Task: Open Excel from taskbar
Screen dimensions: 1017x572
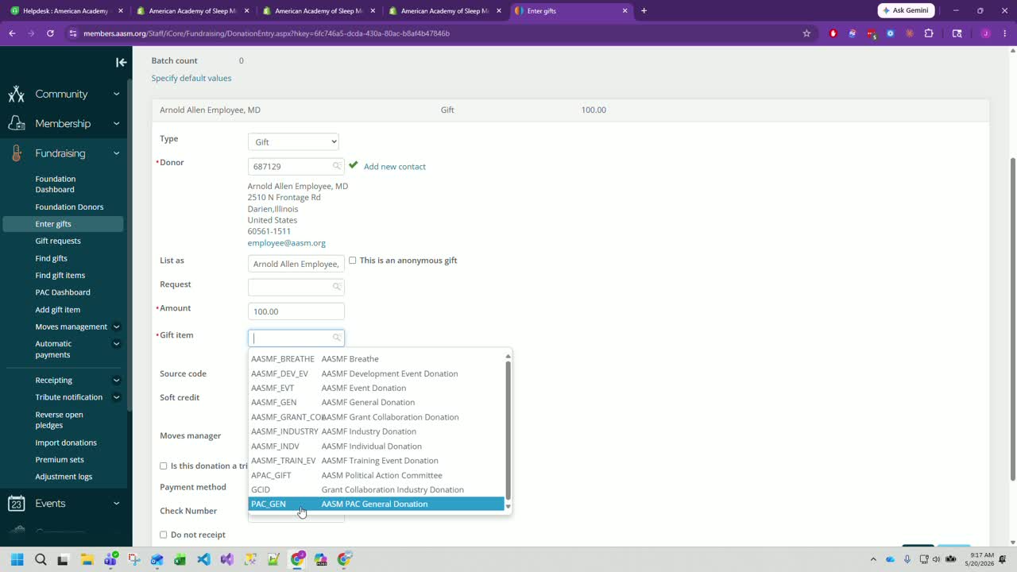Action: point(180,559)
